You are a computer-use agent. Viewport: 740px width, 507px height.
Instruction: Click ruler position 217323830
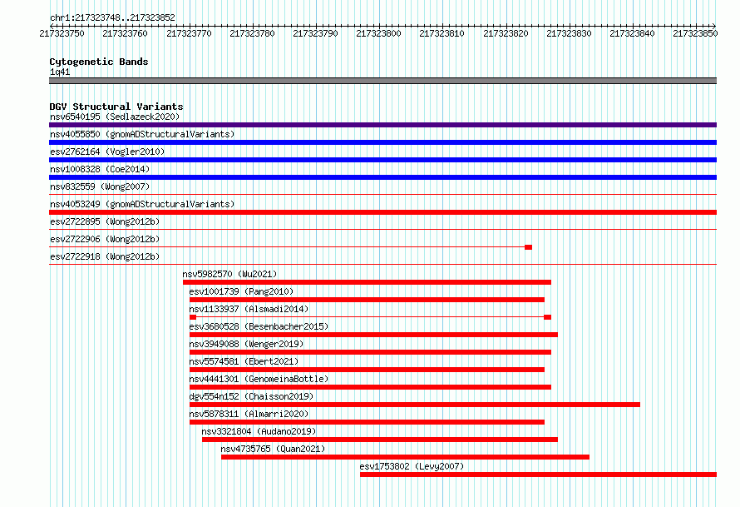pyautogui.click(x=569, y=33)
